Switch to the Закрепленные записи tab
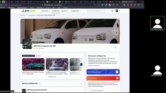The width and height of the screenshot is (166, 93). (28, 56)
